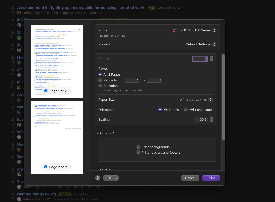The height and width of the screenshot is (202, 275).
Task: Click the Print button
Action: [211, 178]
